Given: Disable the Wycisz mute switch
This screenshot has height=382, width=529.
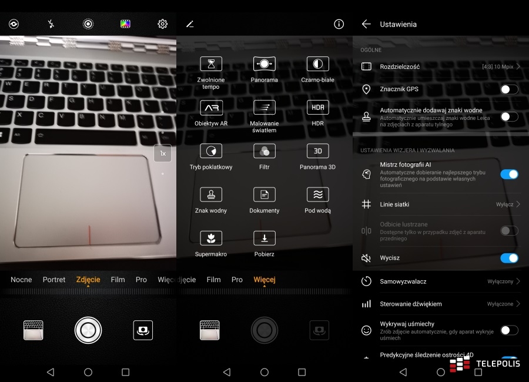Looking at the screenshot, I should [508, 258].
